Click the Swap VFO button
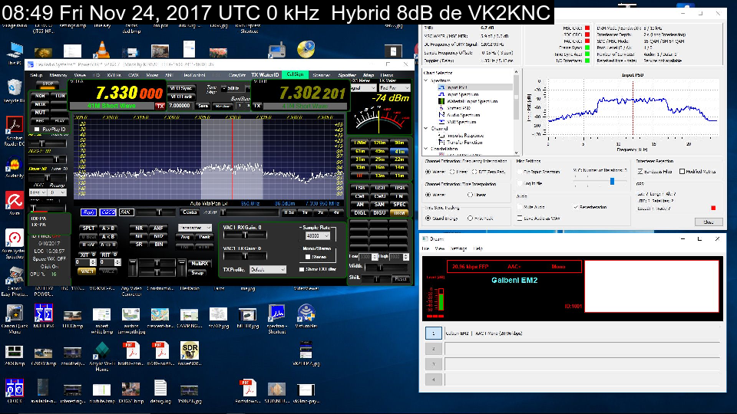The image size is (737, 414). coord(198,273)
